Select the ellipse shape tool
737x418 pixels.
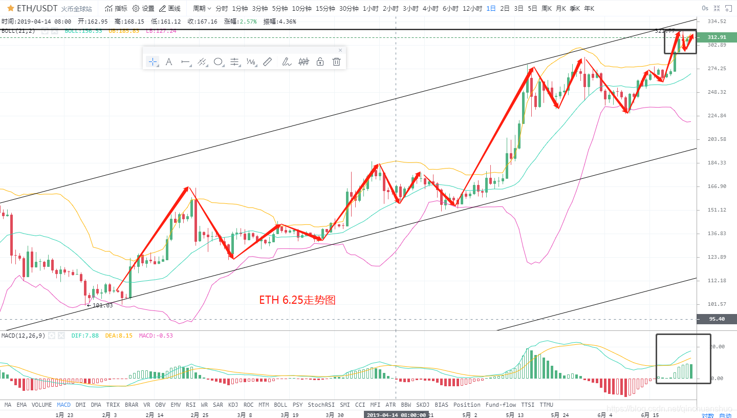point(218,62)
